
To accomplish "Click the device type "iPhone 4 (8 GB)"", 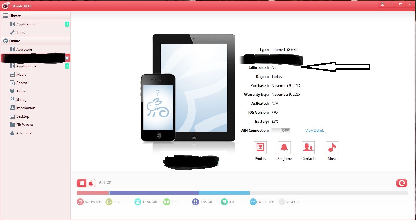I will pos(284,50).
